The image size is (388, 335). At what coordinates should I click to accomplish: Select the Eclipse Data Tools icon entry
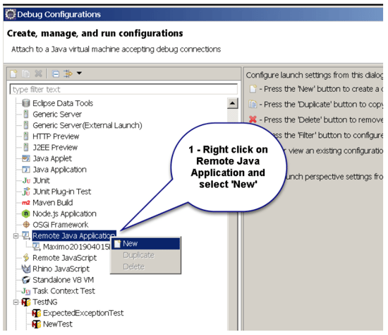pyautogui.click(x=26, y=103)
